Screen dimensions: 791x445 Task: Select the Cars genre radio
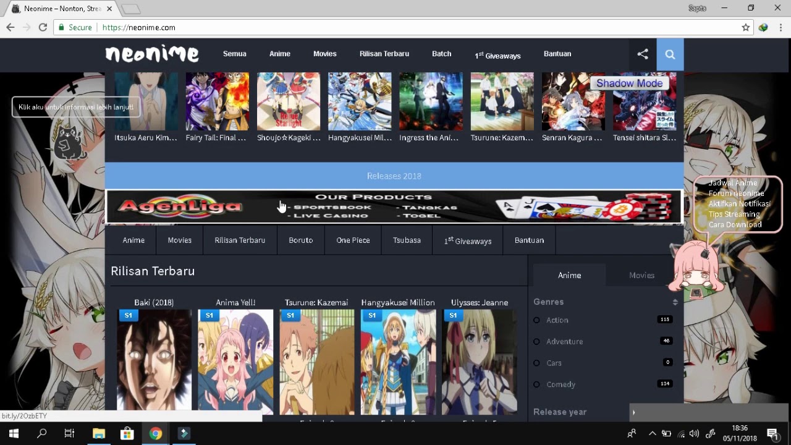[x=536, y=363]
